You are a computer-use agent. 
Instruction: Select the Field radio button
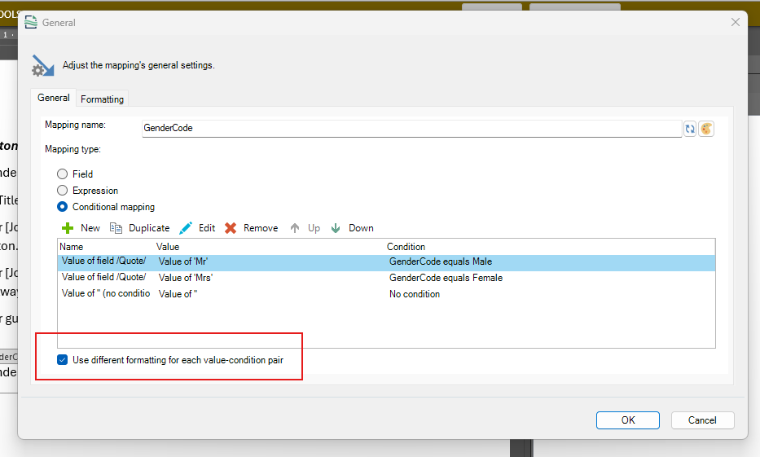62,174
